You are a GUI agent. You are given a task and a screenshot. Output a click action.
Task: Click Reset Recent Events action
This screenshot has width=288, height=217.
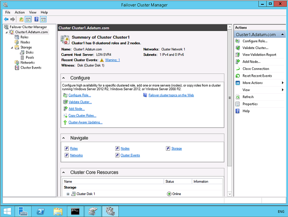(257, 76)
